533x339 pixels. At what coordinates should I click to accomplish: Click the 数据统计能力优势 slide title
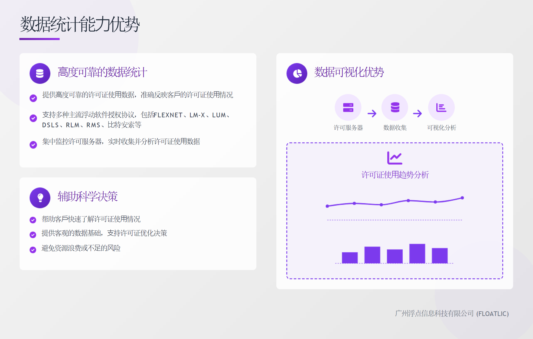click(x=80, y=24)
